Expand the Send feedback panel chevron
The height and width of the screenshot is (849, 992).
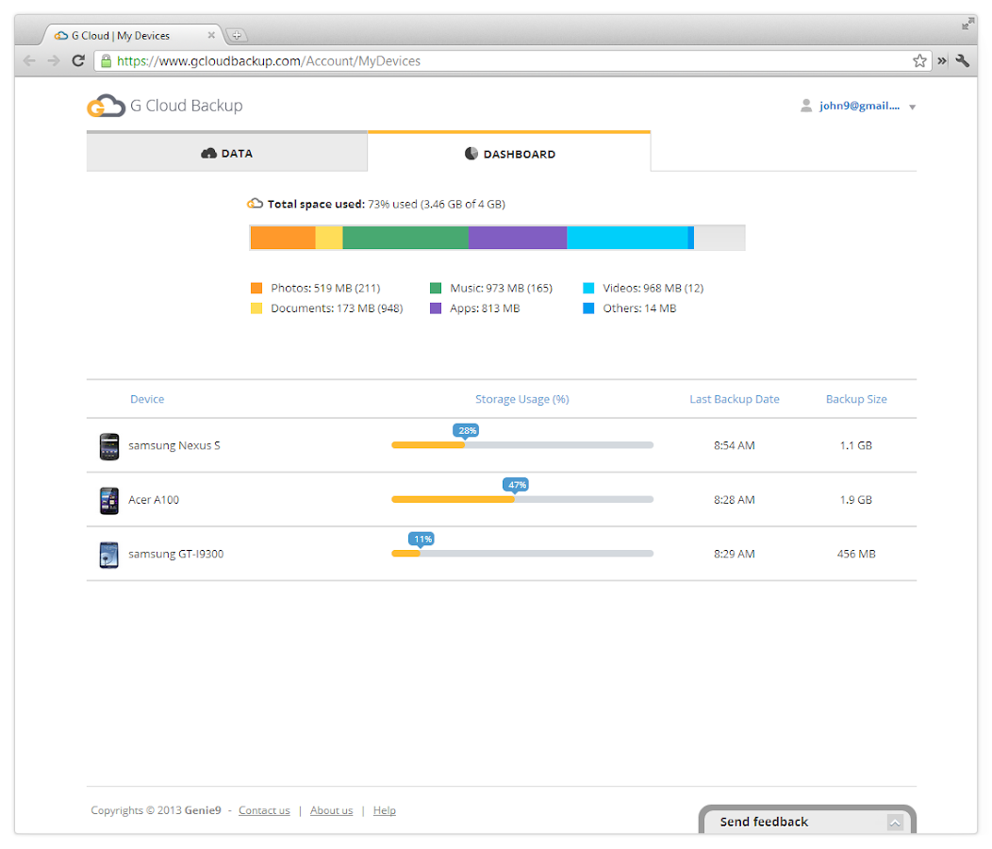894,822
